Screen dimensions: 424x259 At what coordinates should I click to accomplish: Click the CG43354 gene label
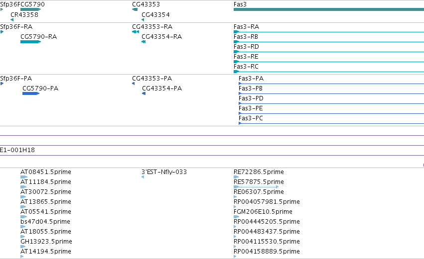coord(156,14)
